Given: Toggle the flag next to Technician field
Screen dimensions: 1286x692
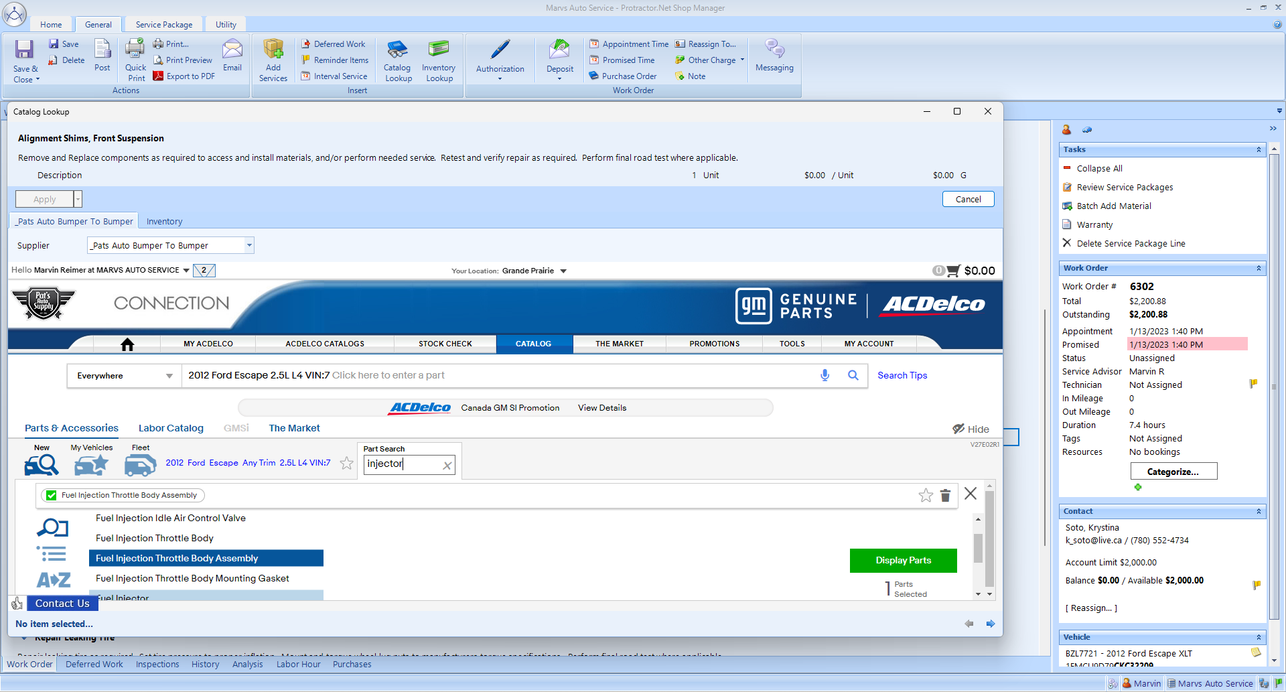Looking at the screenshot, I should tap(1253, 384).
